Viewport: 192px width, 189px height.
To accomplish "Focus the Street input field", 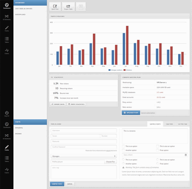I will click(x=75, y=136).
